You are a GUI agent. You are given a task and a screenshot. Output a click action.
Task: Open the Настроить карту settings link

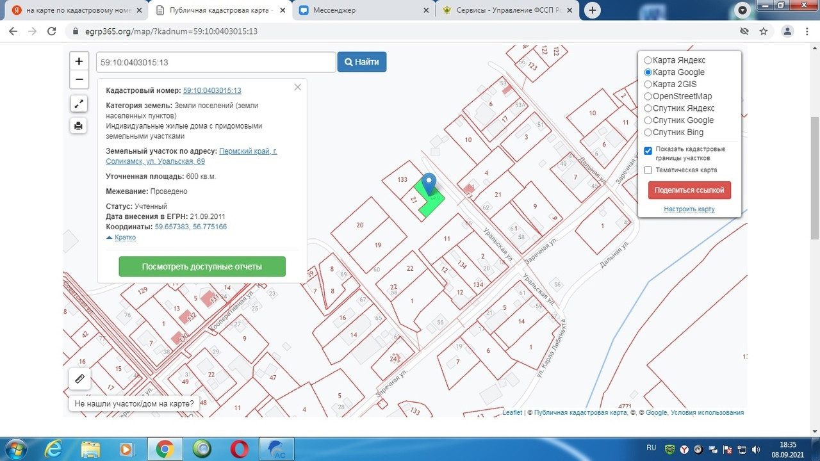(689, 209)
